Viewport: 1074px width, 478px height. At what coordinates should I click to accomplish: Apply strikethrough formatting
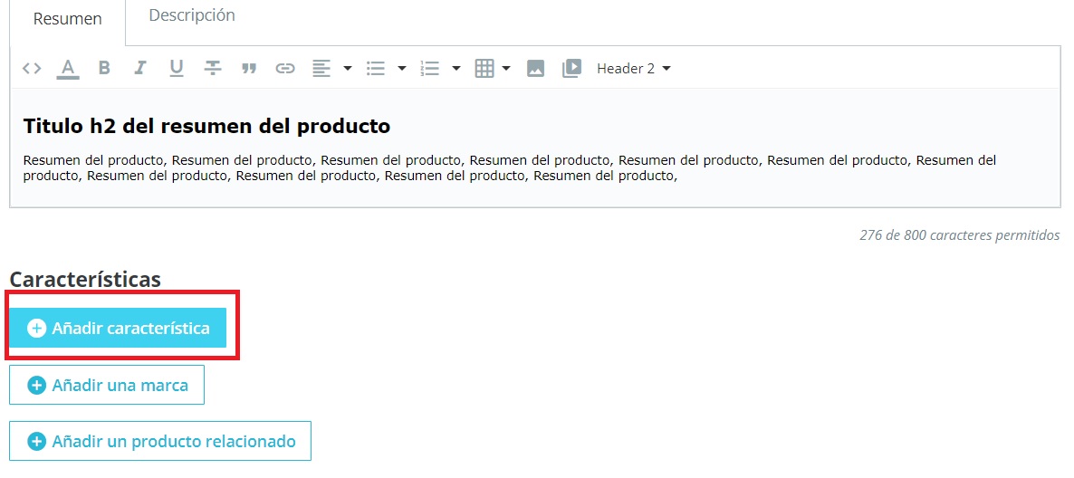coord(213,68)
